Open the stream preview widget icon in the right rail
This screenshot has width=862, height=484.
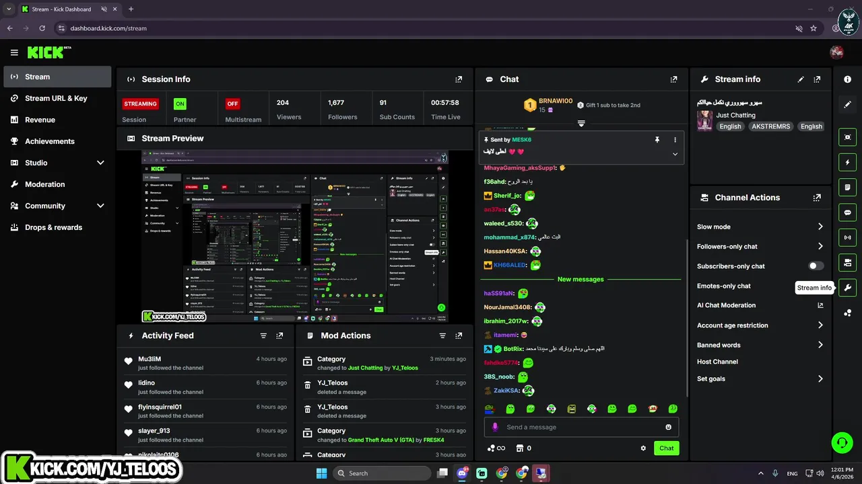tap(847, 137)
